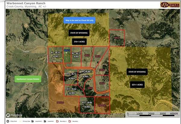Viewport: 181px width, 124px height.
Task: Select parcel R2 - 36.17 acres
Action: click(x=76, y=54)
